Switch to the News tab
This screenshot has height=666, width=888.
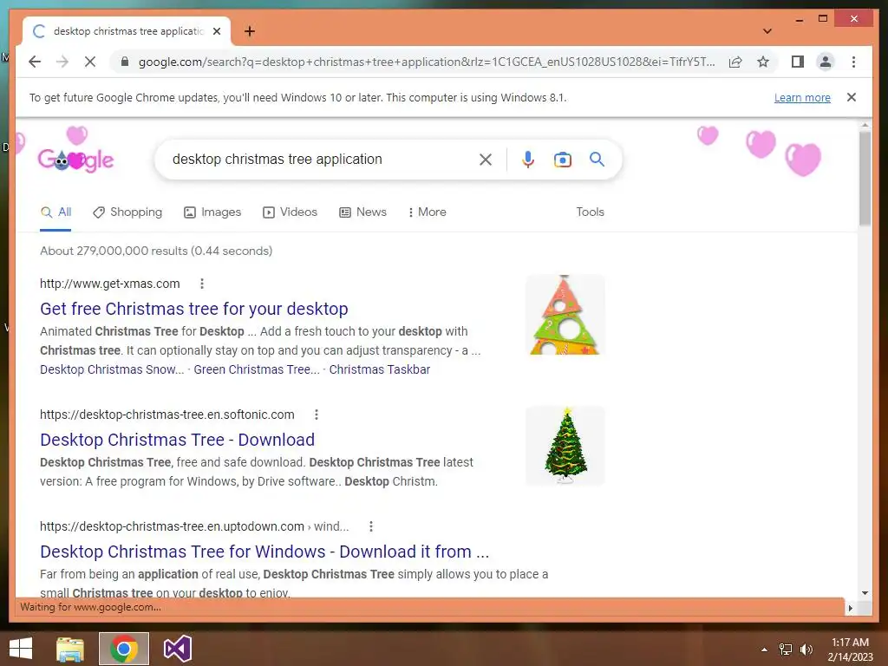363,212
